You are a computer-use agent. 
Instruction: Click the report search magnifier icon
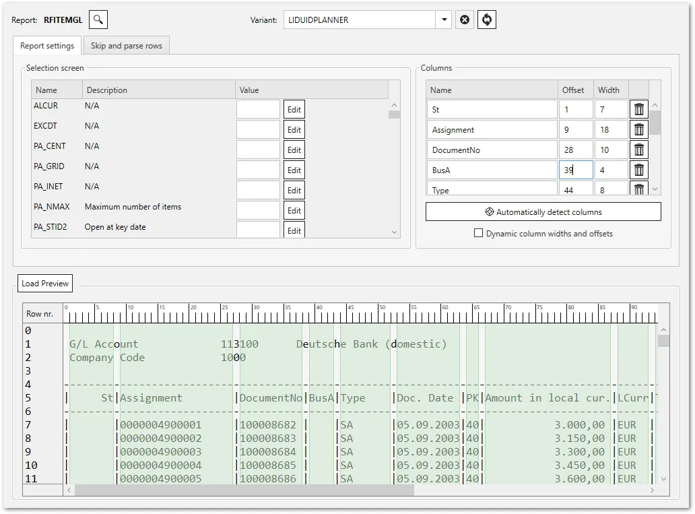(98, 20)
